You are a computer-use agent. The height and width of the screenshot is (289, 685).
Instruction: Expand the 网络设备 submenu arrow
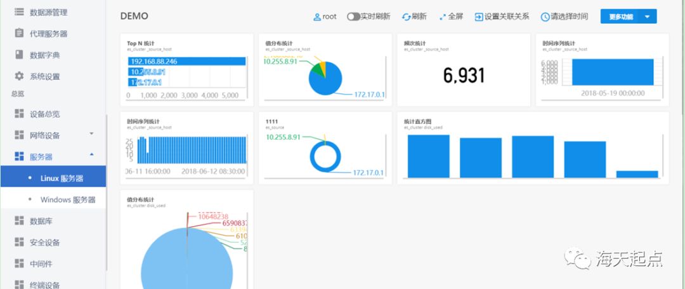[91, 133]
